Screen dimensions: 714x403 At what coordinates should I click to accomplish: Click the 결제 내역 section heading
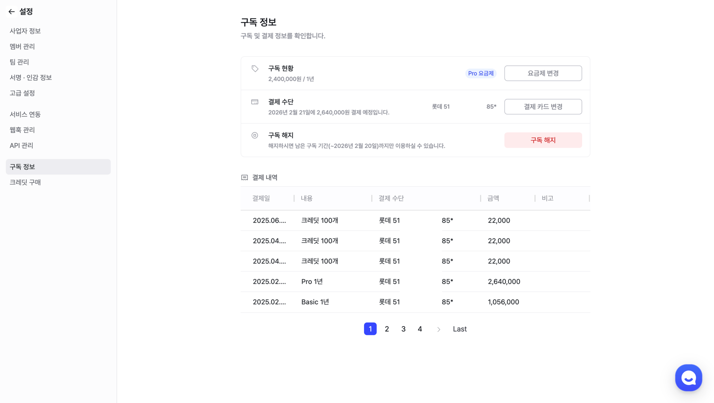click(x=265, y=177)
